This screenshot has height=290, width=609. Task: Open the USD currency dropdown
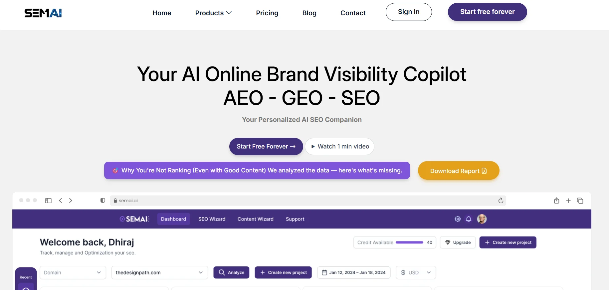pyautogui.click(x=416, y=272)
